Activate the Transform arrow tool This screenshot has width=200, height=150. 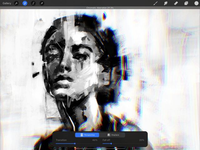point(42,3)
